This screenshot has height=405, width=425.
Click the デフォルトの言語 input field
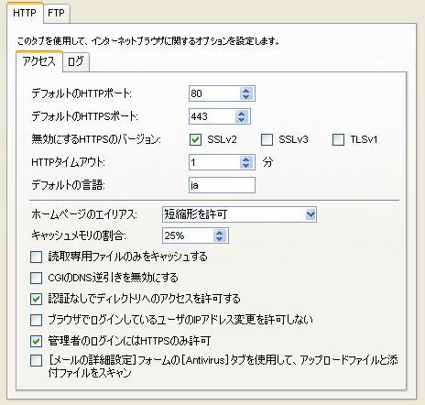coord(222,185)
